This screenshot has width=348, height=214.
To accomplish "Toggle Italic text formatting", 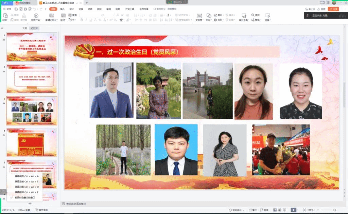I will point(86,20).
